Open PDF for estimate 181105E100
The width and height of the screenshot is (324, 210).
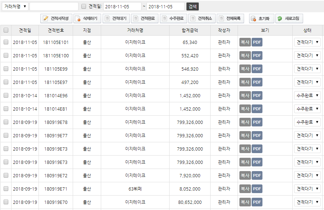coord(257,55)
